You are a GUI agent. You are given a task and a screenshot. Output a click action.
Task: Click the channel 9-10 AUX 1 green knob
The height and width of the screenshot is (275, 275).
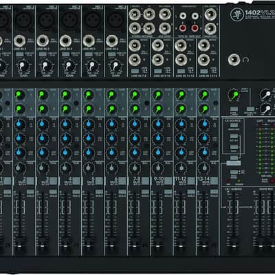click(158, 95)
